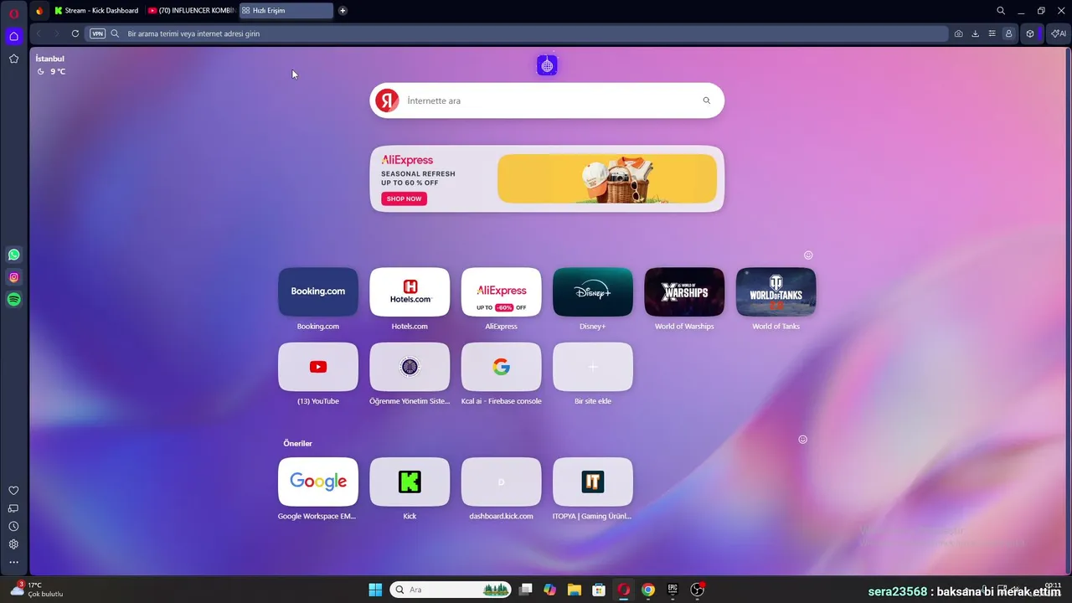Open Epic Games Launcher from taskbar
Viewport: 1072px width, 603px height.
coord(673,590)
